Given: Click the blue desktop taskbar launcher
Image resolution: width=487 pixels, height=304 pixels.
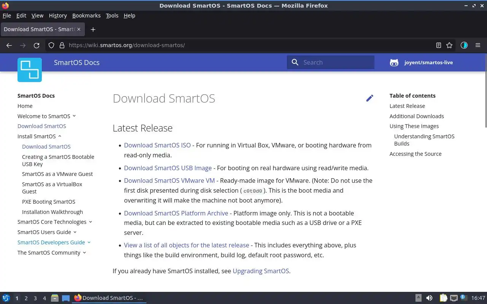Looking at the screenshot, I should click(x=66, y=298).
